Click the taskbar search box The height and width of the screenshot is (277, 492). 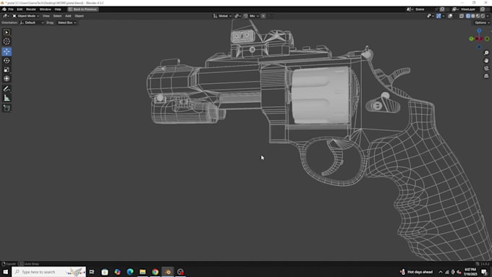pos(49,272)
